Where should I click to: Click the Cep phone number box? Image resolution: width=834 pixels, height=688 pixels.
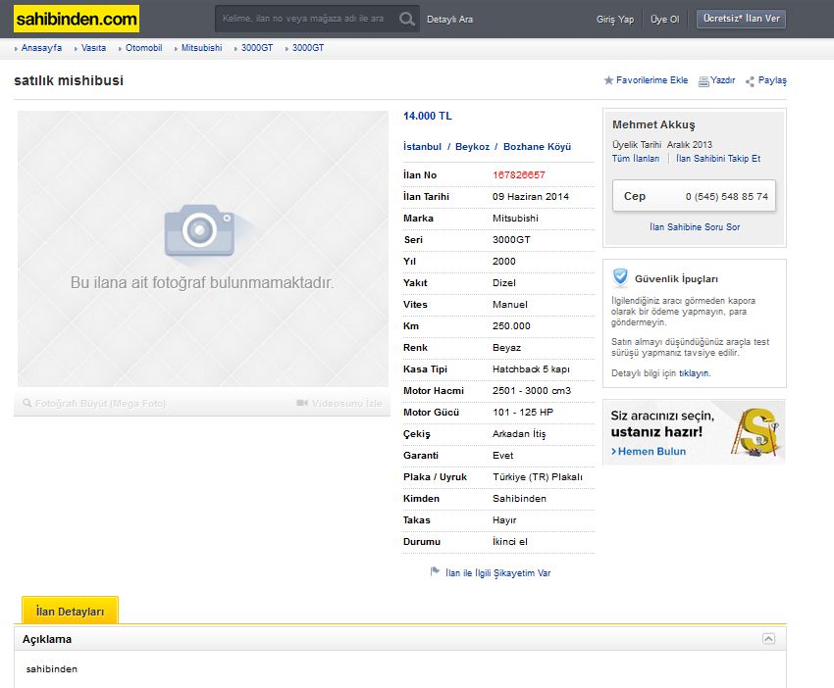click(x=694, y=196)
